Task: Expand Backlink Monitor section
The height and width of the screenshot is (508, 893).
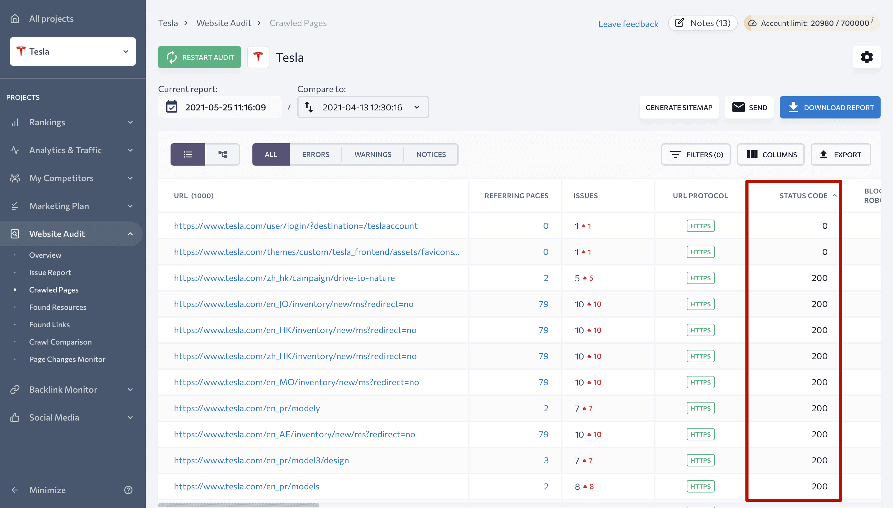Action: 130,390
